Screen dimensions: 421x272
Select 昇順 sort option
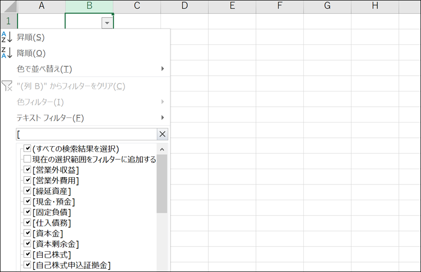31,37
